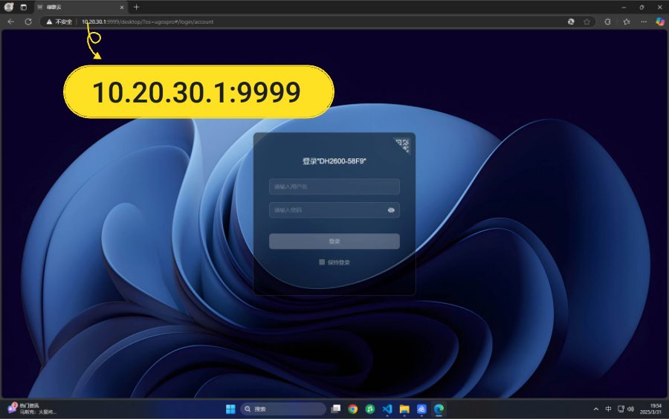Open the volume tray icon
The width and height of the screenshot is (669, 419).
(630, 409)
